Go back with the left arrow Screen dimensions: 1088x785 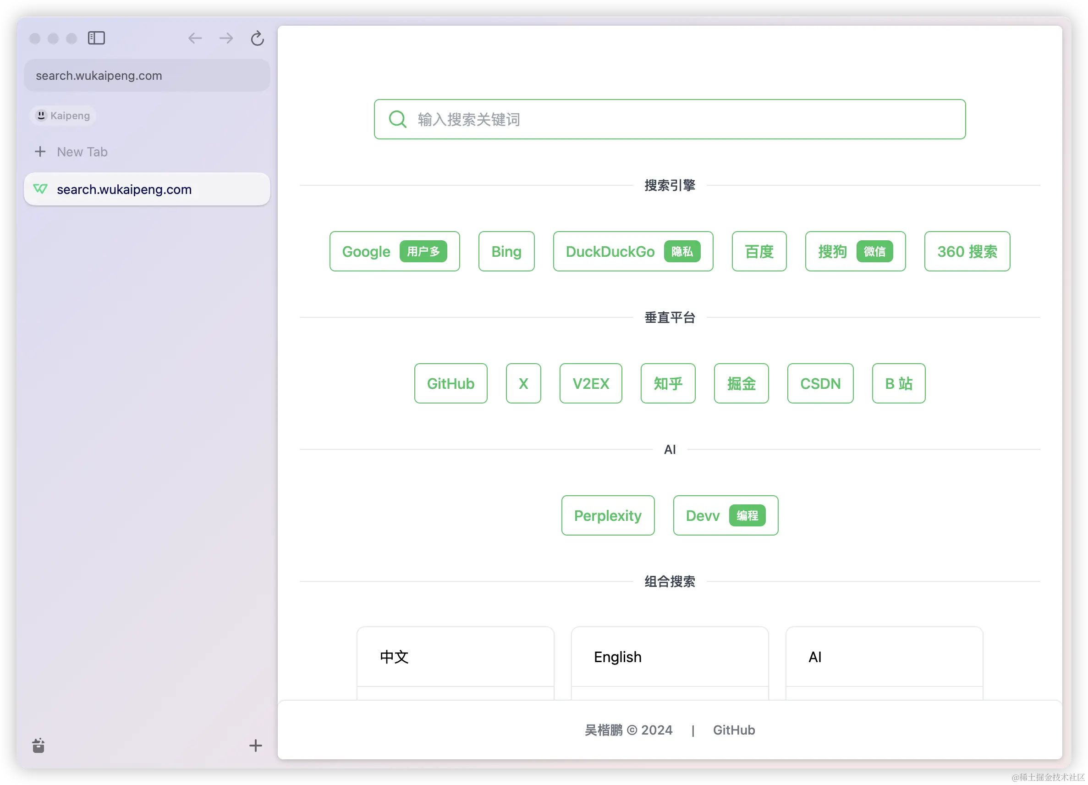(x=195, y=38)
